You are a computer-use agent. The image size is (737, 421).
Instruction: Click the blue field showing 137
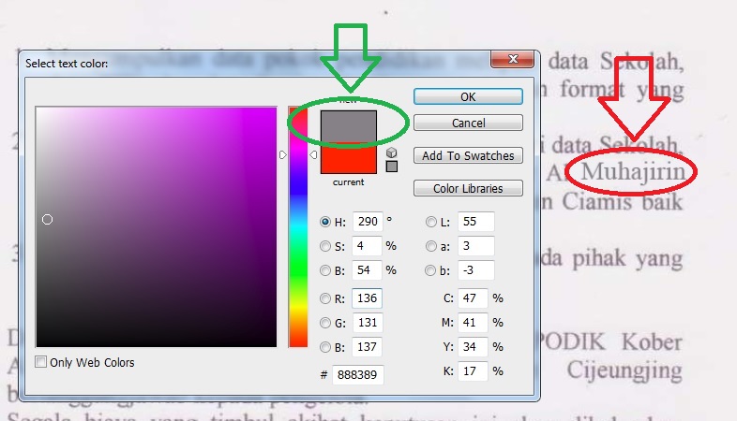(367, 347)
